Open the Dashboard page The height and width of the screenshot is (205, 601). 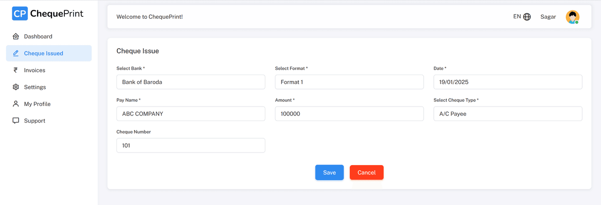(49, 37)
